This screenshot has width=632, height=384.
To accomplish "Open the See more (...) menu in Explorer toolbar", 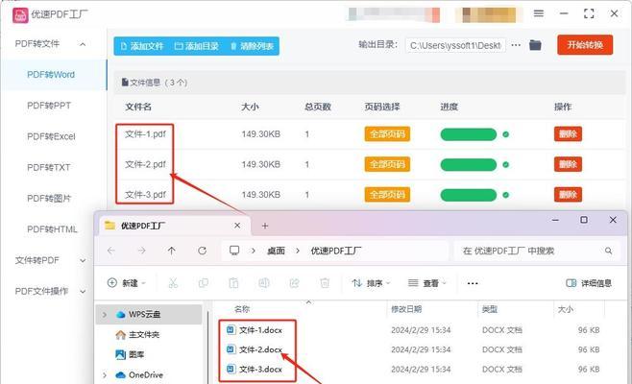I will pyautogui.click(x=473, y=283).
